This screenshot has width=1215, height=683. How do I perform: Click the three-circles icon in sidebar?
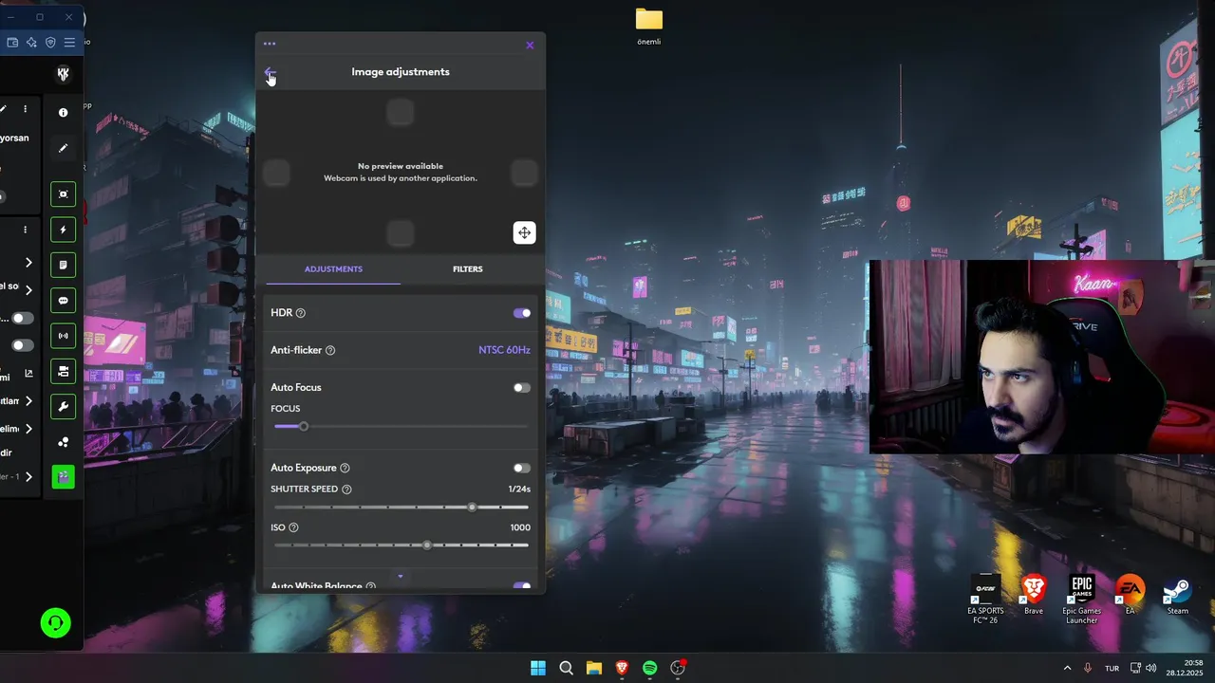[63, 442]
